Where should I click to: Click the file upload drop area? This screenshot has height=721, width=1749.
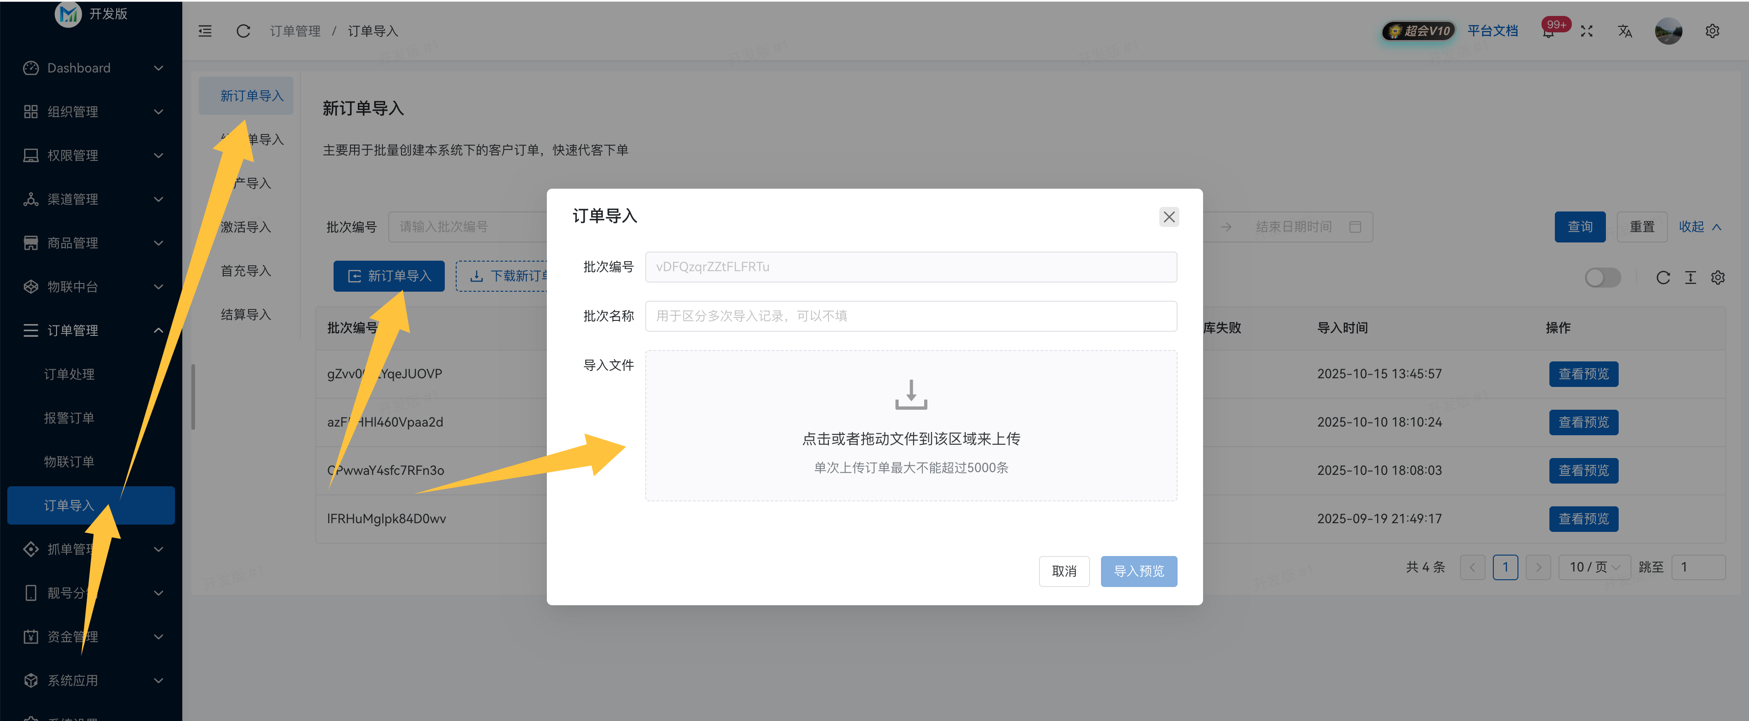coord(911,426)
